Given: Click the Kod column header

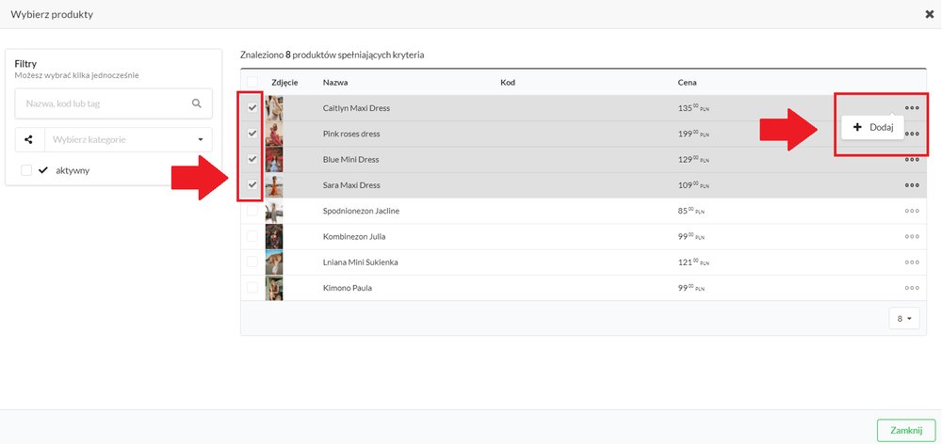Looking at the screenshot, I should tap(508, 82).
